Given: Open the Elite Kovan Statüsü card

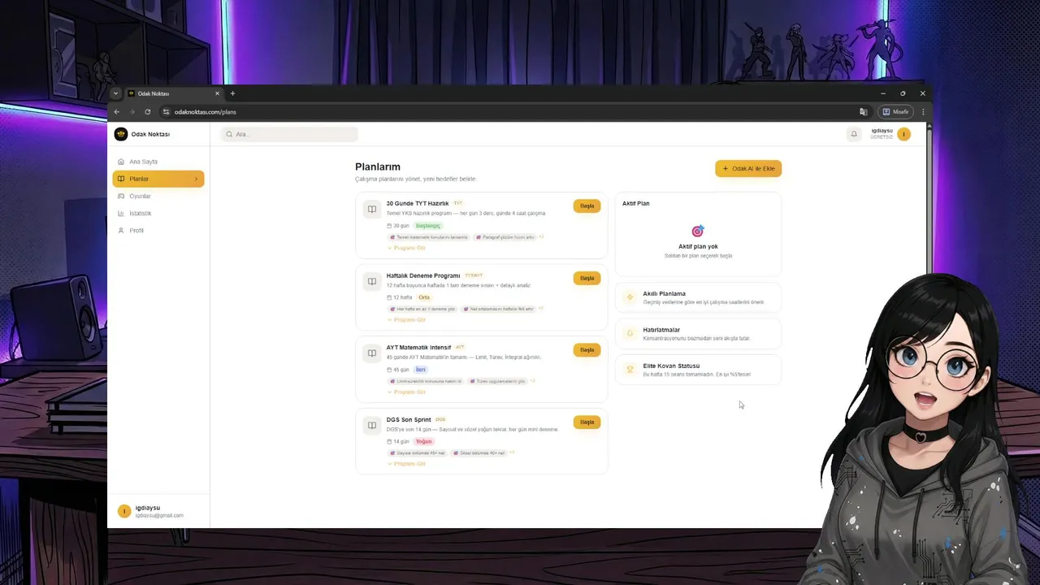Looking at the screenshot, I should [698, 369].
